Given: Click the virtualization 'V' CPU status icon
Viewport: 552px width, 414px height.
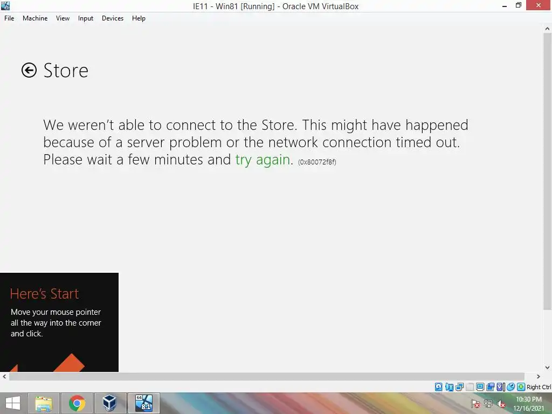Looking at the screenshot, I should [501, 387].
